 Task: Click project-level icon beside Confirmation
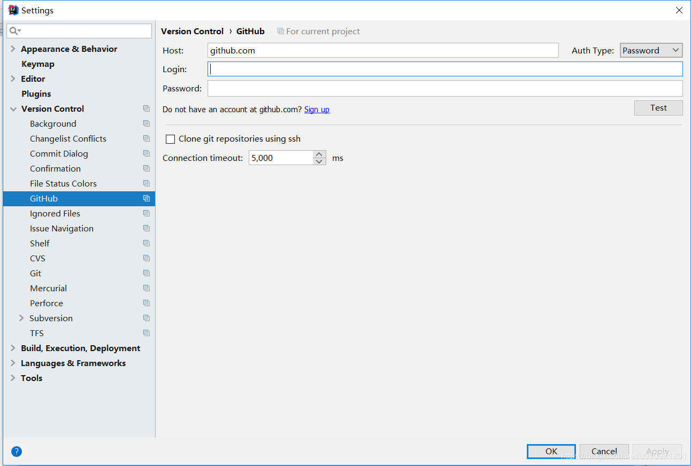click(x=147, y=168)
